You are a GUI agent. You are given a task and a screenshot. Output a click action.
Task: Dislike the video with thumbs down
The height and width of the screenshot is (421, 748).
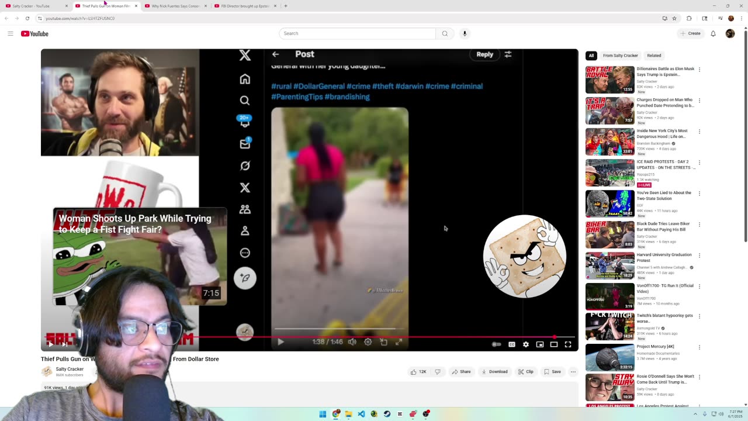438,371
